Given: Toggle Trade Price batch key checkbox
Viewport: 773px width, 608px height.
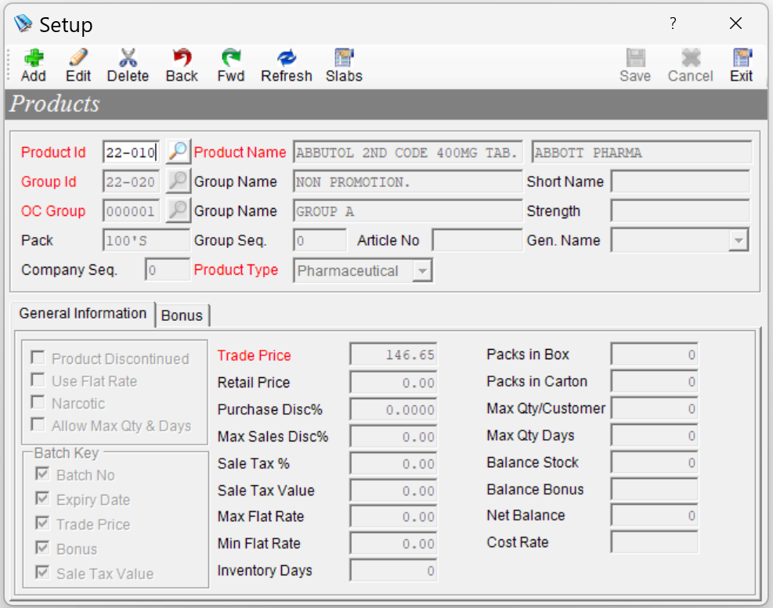Looking at the screenshot, I should pyautogui.click(x=42, y=523).
